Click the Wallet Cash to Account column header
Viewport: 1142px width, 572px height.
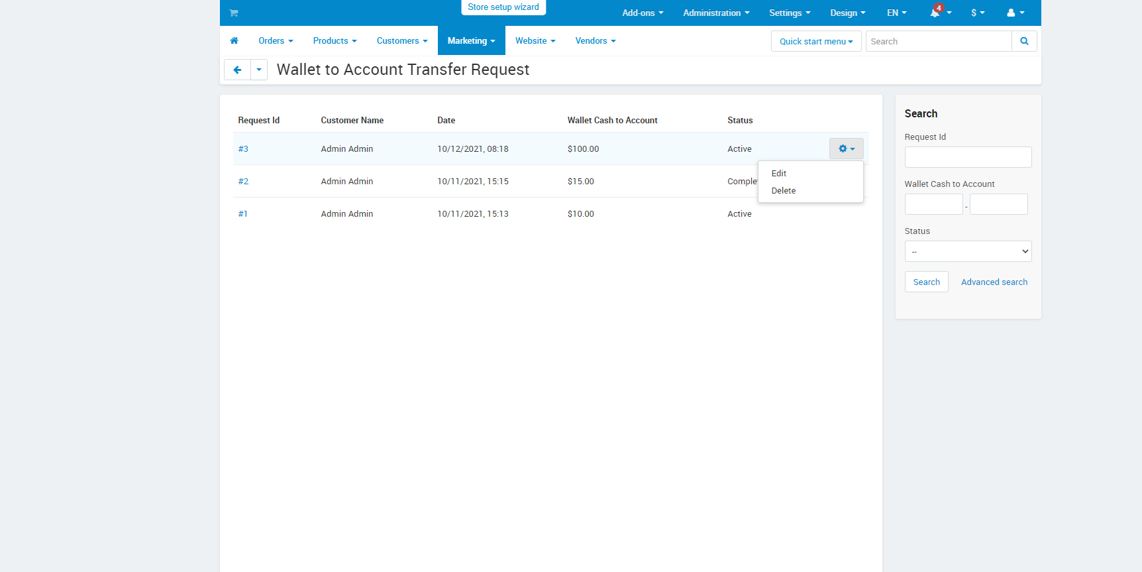pyautogui.click(x=612, y=120)
